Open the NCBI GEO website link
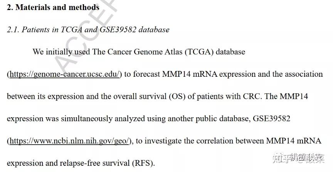This screenshot has height=172, width=333. (x=70, y=141)
